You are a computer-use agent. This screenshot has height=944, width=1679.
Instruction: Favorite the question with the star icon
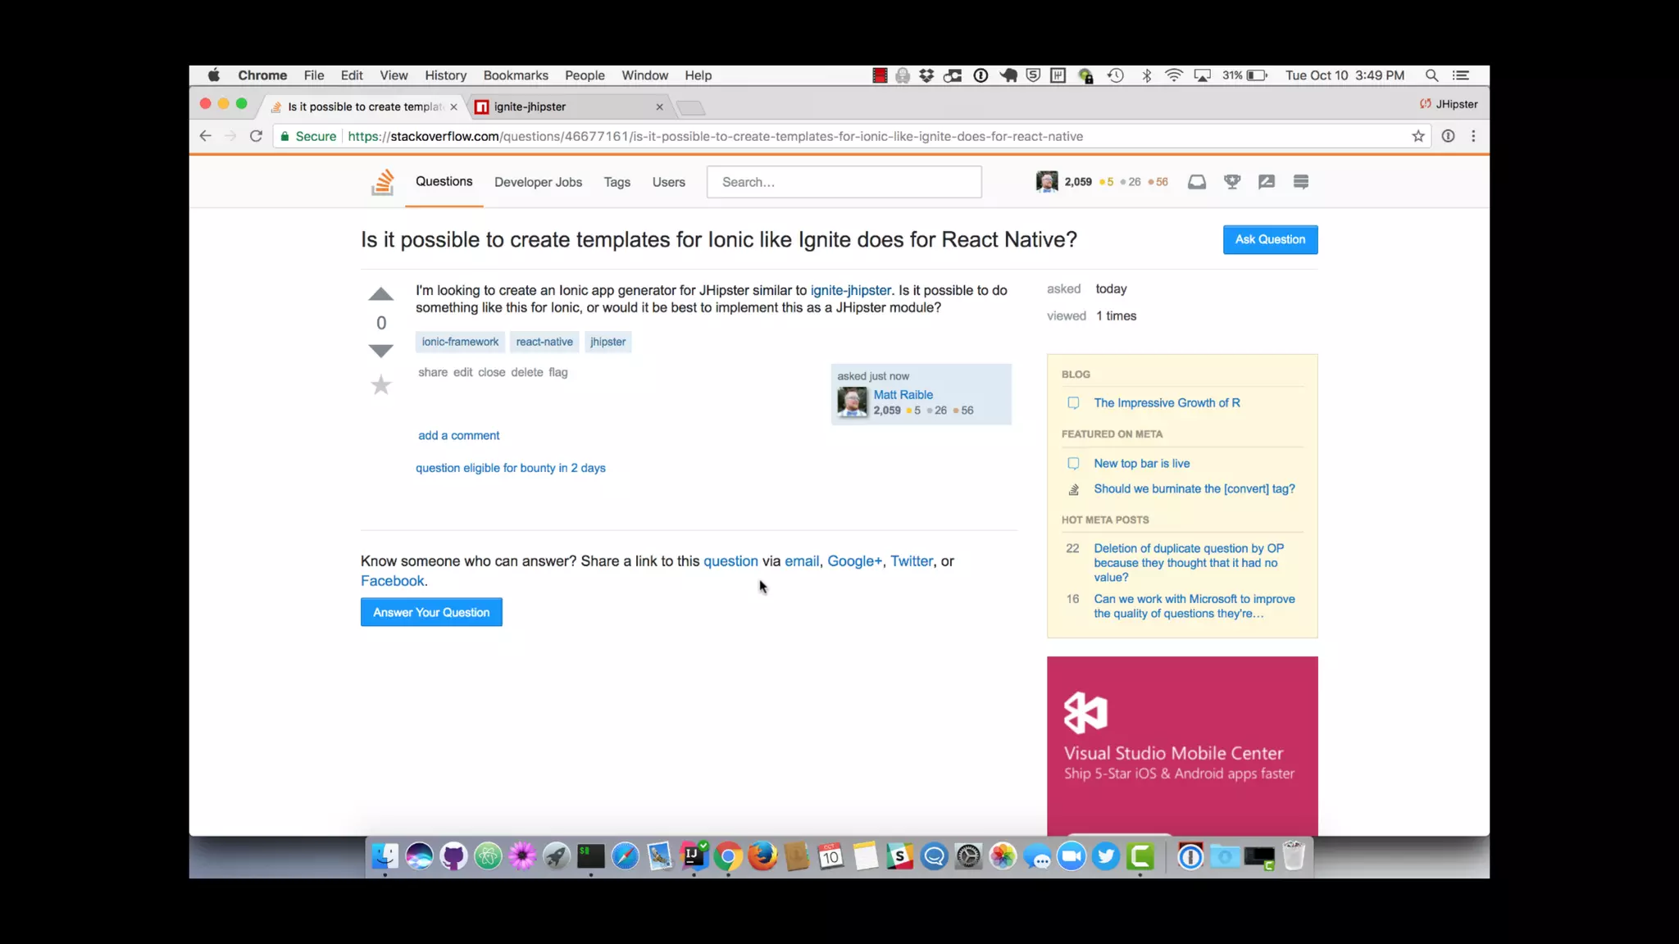(x=380, y=385)
